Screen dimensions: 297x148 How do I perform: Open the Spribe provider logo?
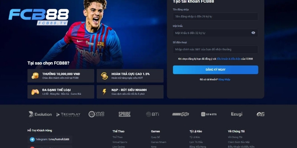124,114
